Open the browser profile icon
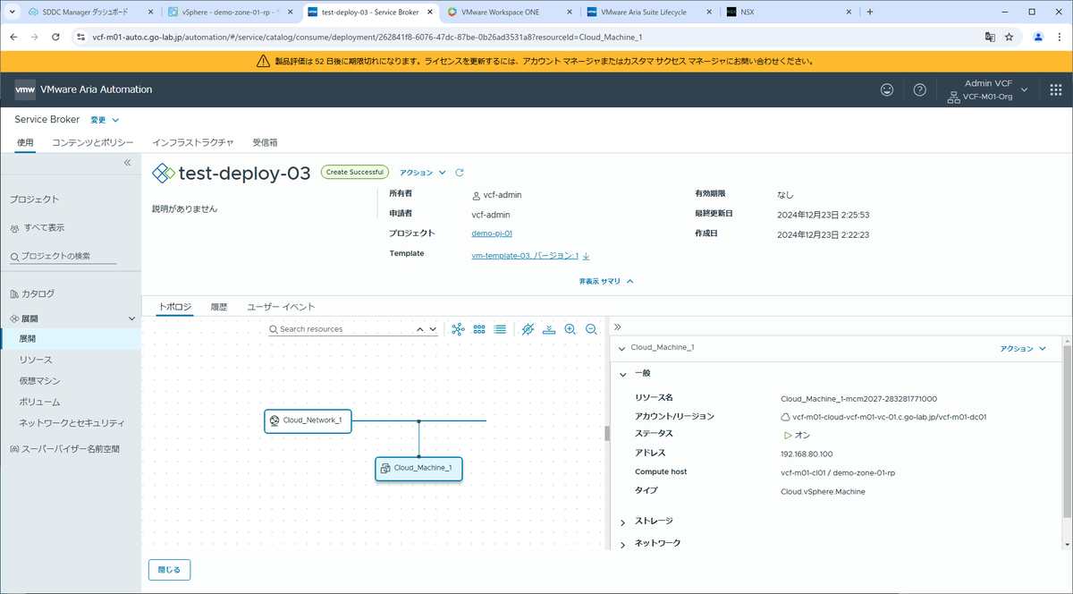 coord(1038,38)
